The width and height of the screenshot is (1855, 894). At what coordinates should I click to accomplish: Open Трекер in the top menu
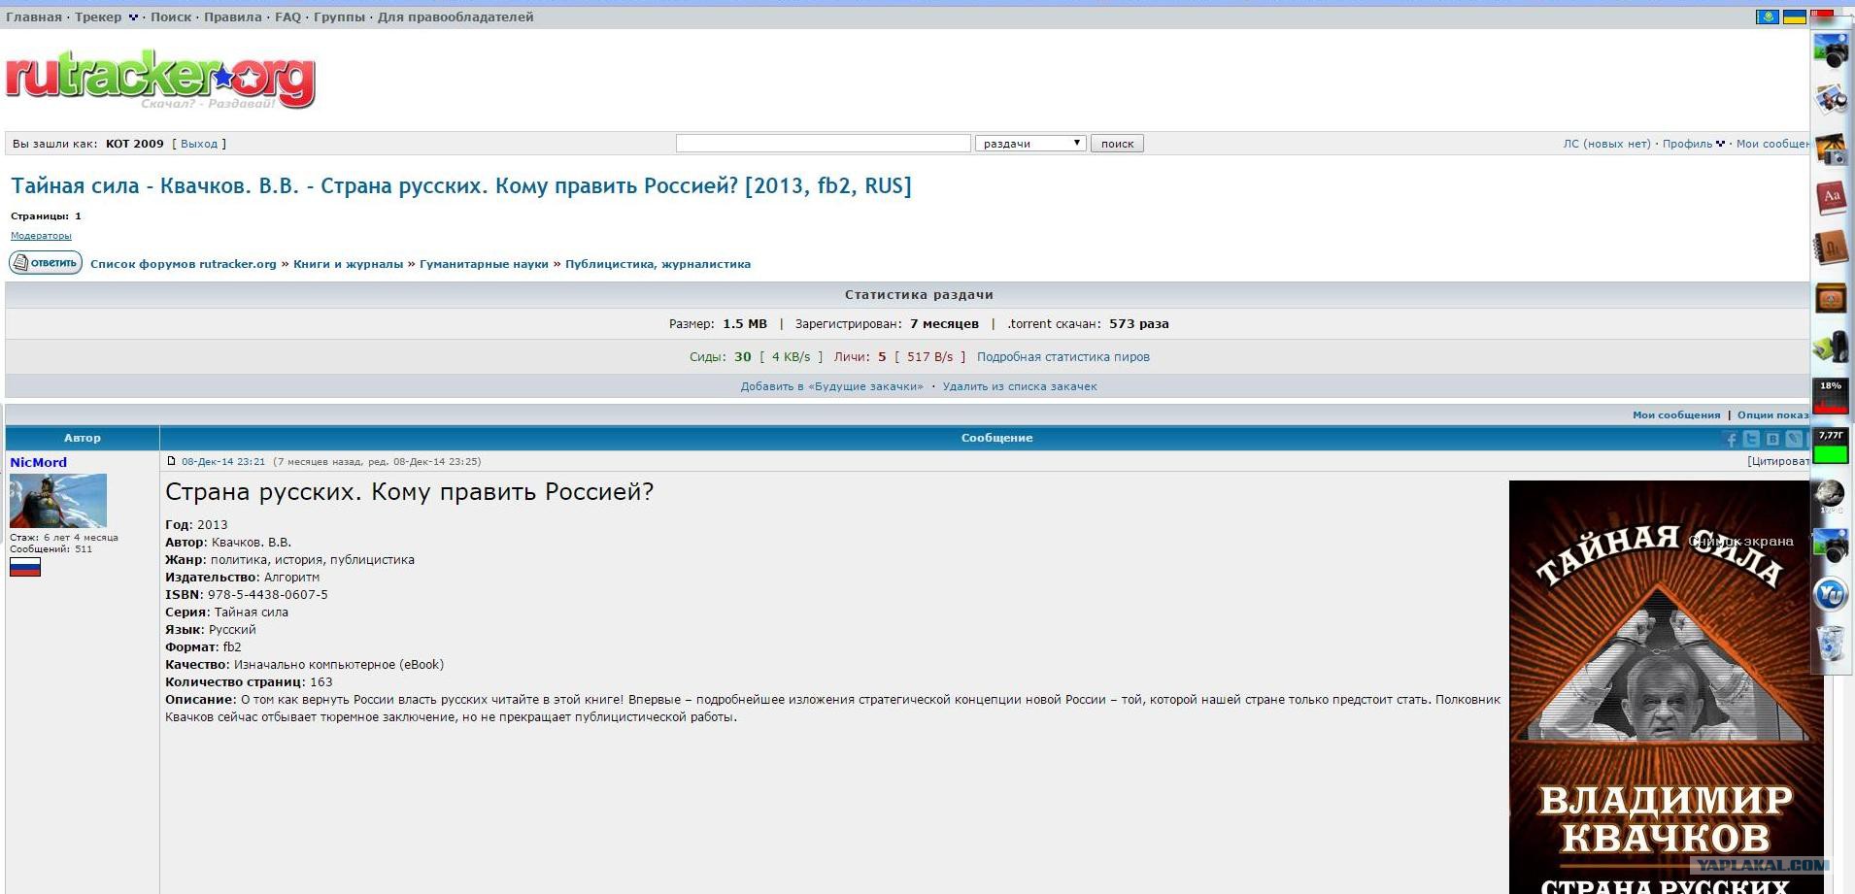click(98, 17)
